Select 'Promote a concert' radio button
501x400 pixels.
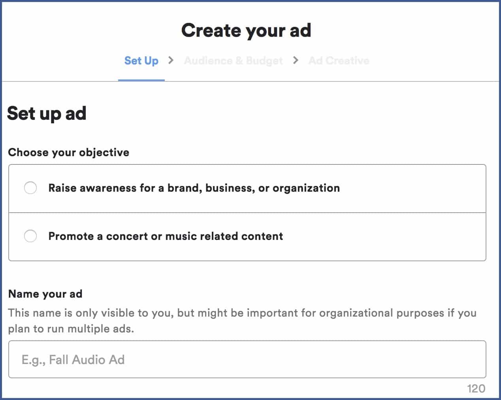coord(30,236)
